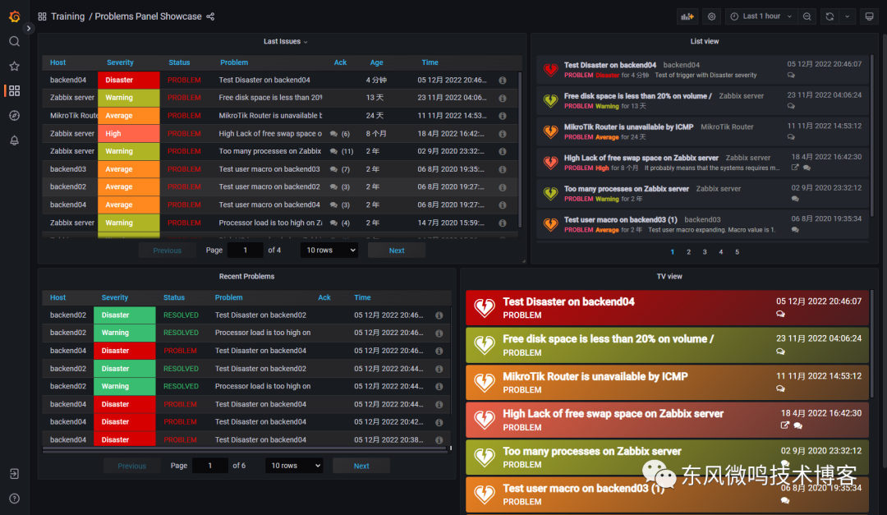Click Previous in Last Issues pagination
The height and width of the screenshot is (515, 887).
point(167,251)
